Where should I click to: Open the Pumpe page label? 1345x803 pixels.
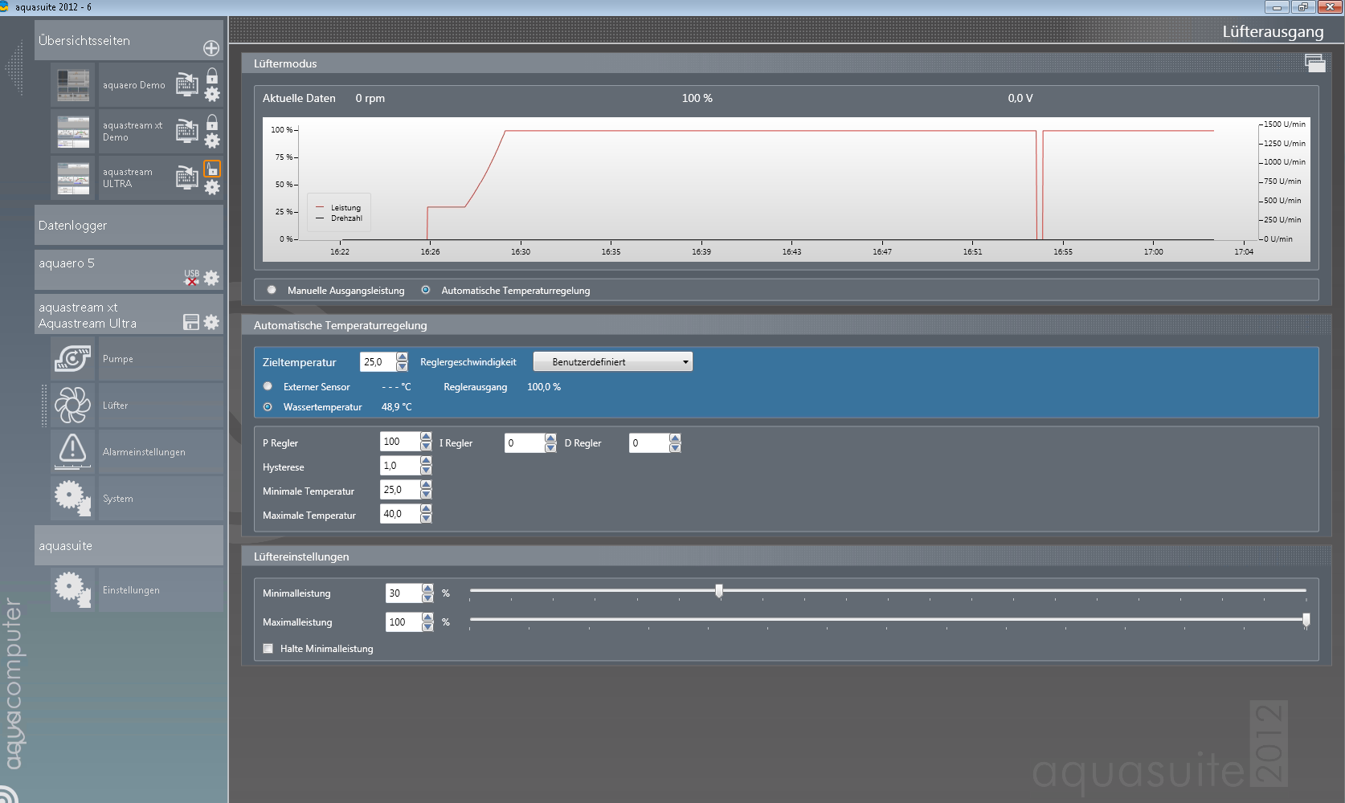coord(118,359)
